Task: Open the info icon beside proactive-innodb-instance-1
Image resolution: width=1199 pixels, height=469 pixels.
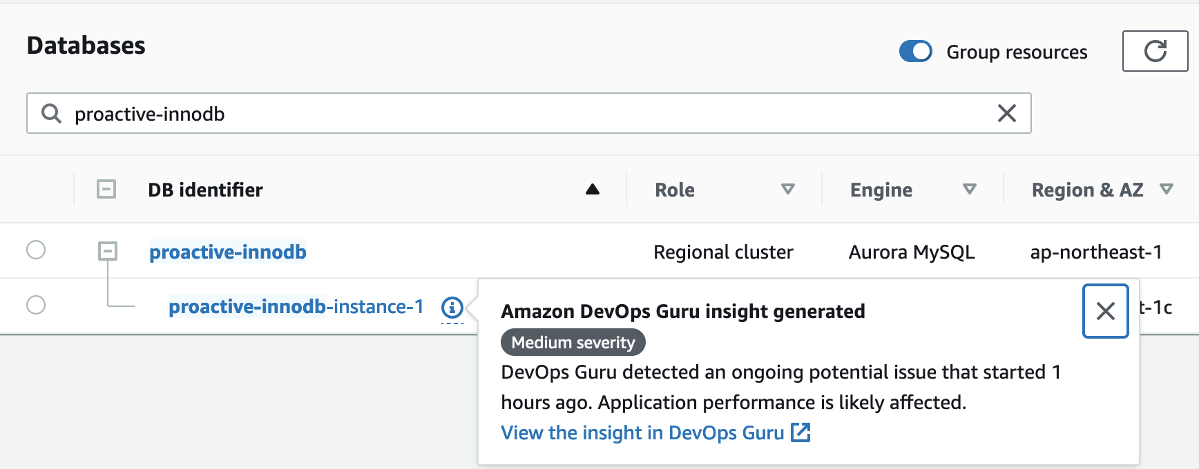Action: (x=452, y=307)
